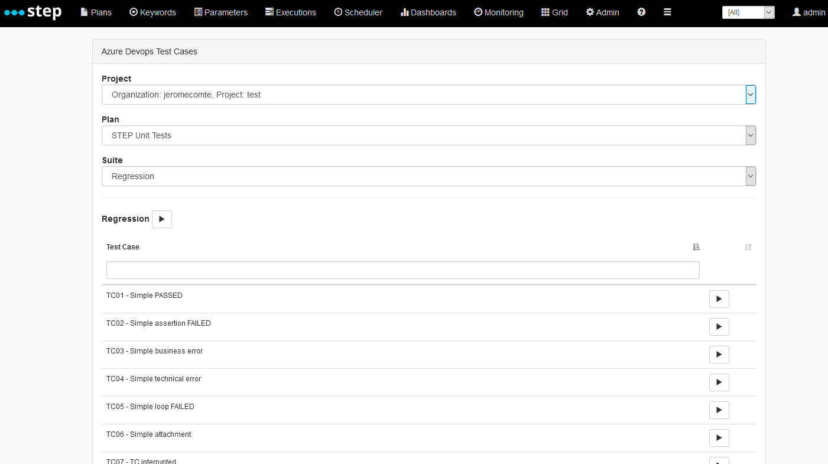The height and width of the screenshot is (464, 828).
Task: Select the TC01 - Simple PASSED text
Action: coord(144,296)
